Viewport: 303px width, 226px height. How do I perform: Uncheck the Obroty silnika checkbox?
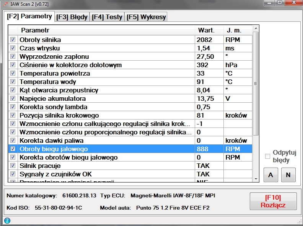(x=13, y=40)
